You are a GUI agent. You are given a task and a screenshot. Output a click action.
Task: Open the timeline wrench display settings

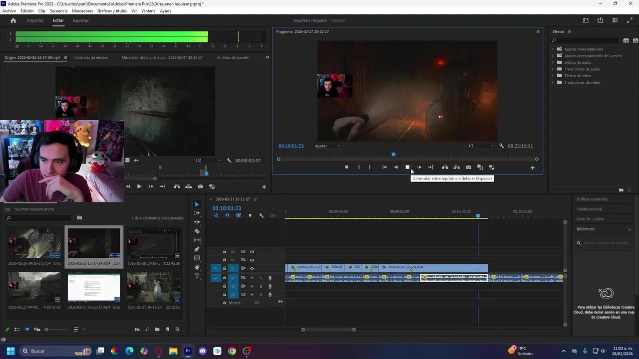tap(261, 215)
